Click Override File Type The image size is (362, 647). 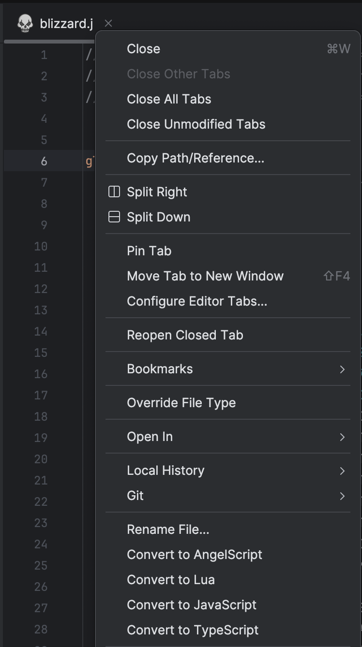pyautogui.click(x=181, y=403)
